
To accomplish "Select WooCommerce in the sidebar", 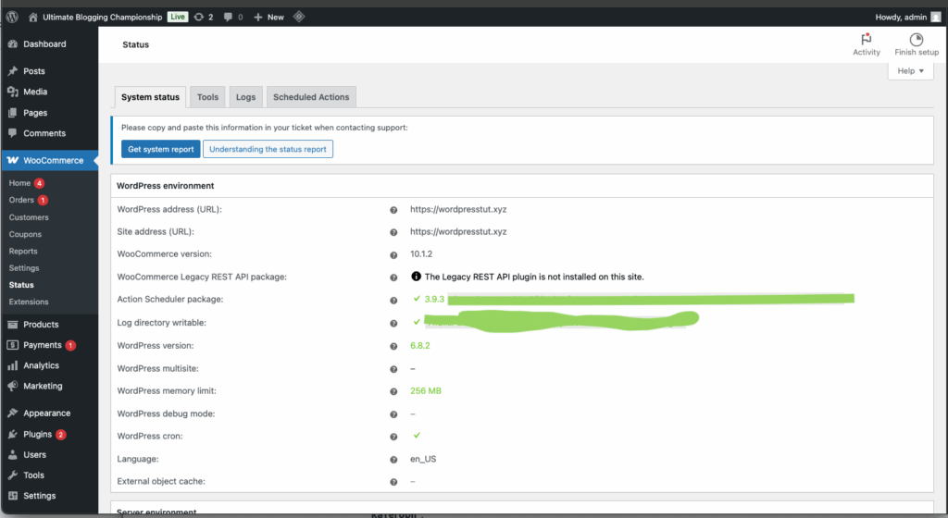I will 50,161.
